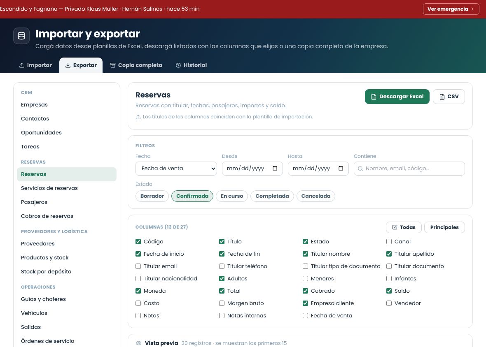486x347 pixels.
Task: Include the Notas internas column
Action: click(x=222, y=316)
